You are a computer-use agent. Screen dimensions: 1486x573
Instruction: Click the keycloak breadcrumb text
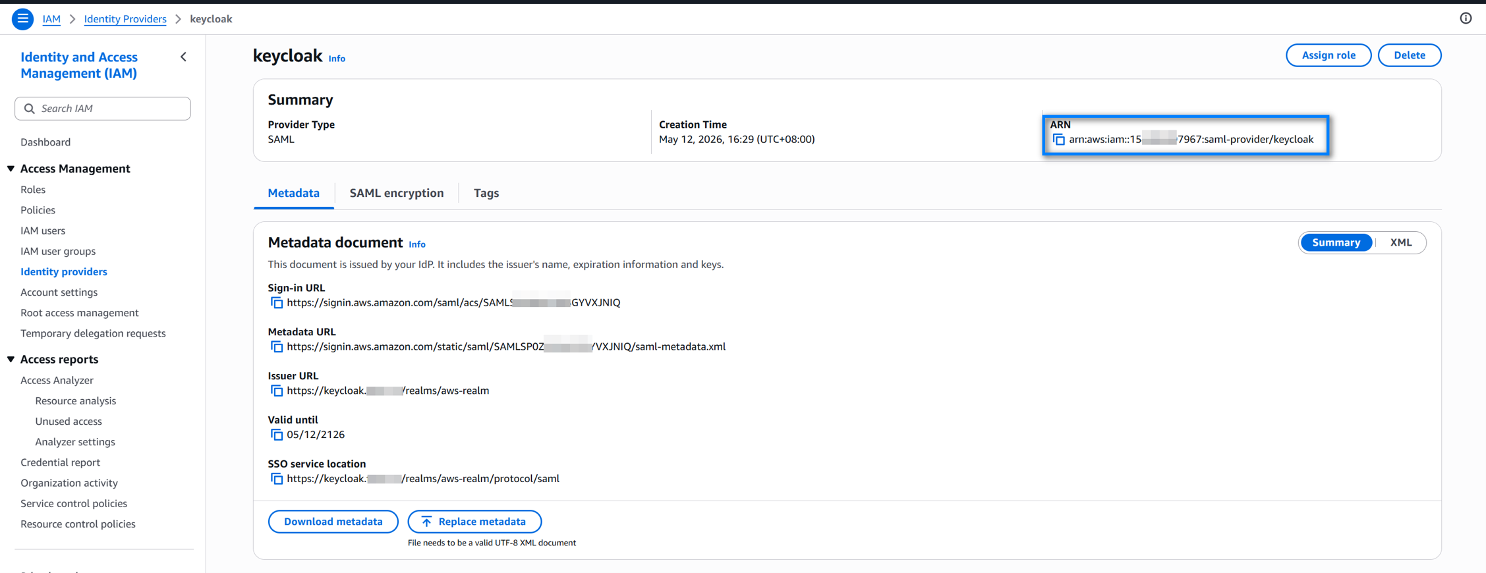click(x=211, y=19)
